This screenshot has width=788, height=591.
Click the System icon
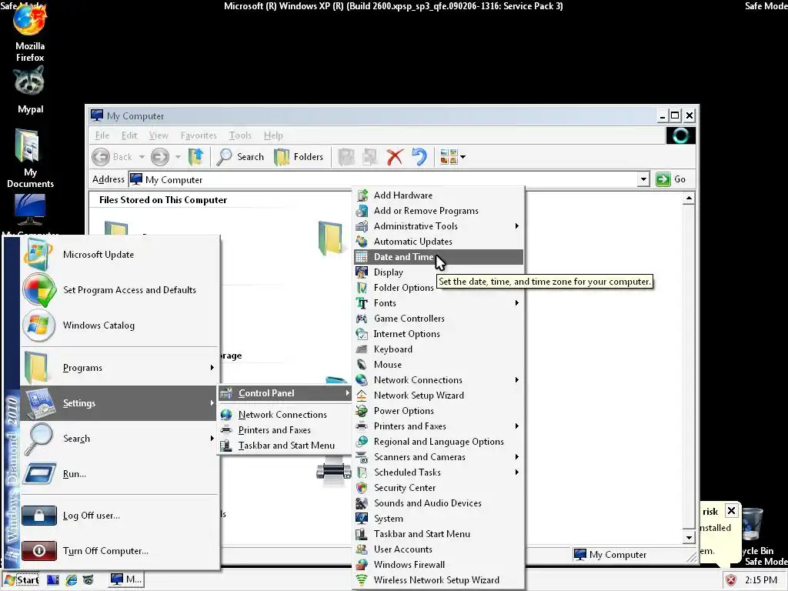click(x=362, y=519)
